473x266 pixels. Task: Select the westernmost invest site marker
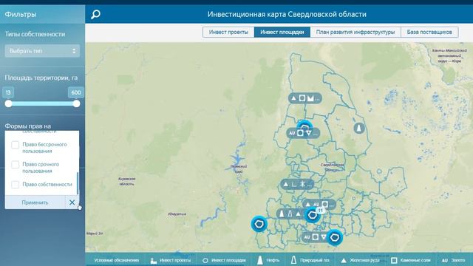point(259,224)
